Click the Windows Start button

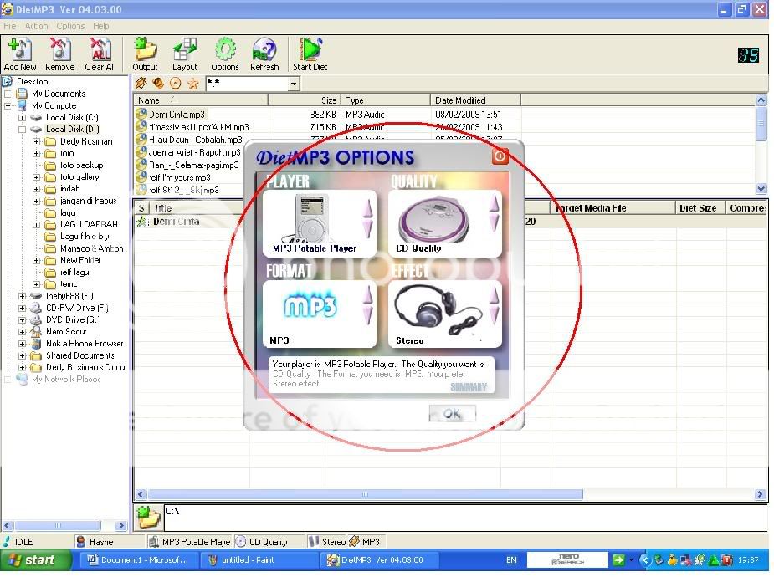[x=32, y=560]
